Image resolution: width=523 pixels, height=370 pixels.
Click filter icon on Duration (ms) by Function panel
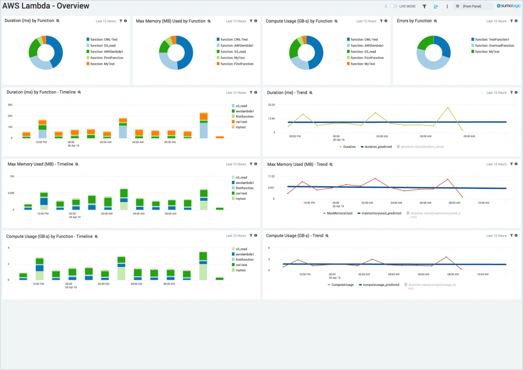point(121,21)
